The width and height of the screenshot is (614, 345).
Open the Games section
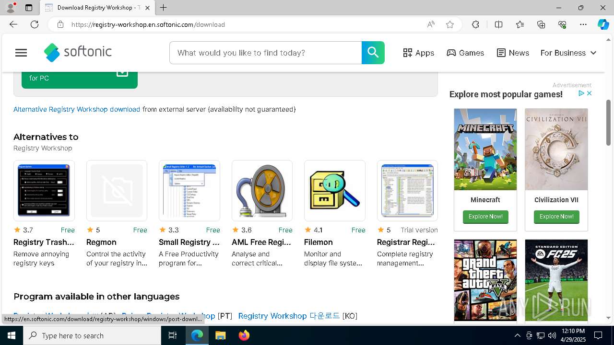tap(465, 53)
